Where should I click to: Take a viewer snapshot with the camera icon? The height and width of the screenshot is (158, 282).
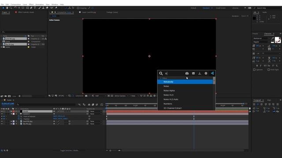(x=86, y=96)
